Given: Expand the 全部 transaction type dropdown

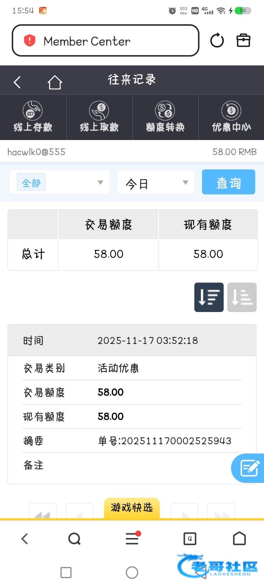Looking at the screenshot, I should [x=59, y=182].
